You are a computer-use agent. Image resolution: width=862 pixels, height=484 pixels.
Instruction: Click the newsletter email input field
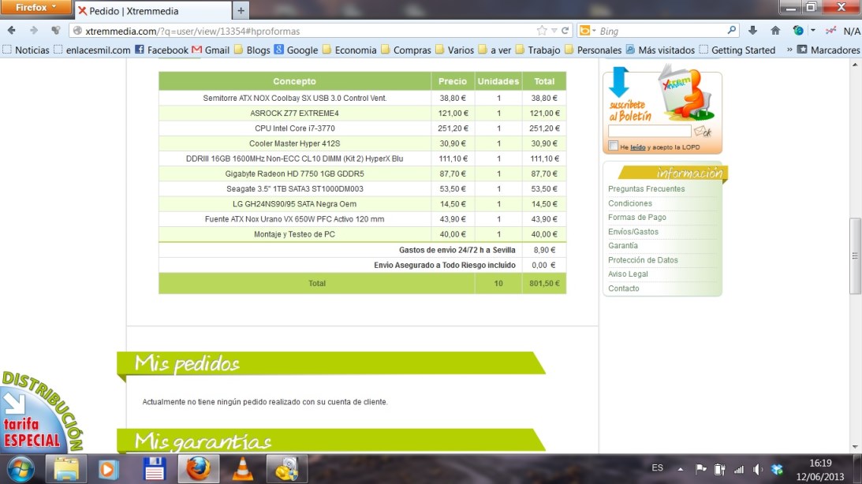(x=649, y=131)
